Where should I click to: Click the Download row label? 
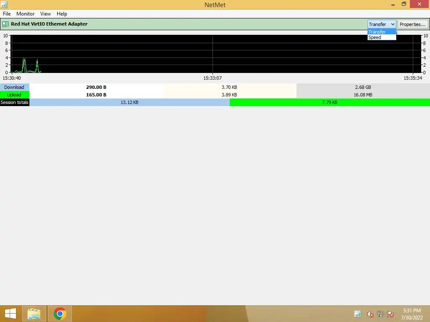pos(14,87)
